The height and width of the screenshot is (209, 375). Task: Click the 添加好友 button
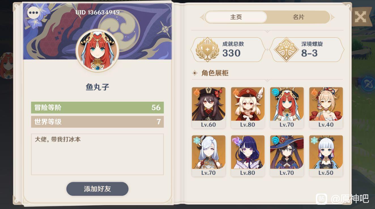pos(97,189)
